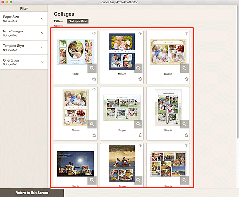Click the magnifier on the canoe lake Simple template
The image size is (239, 197).
coord(138,180)
